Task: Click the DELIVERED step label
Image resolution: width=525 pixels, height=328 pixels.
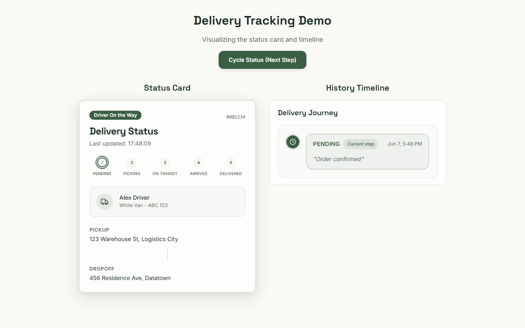Action: [x=231, y=174]
